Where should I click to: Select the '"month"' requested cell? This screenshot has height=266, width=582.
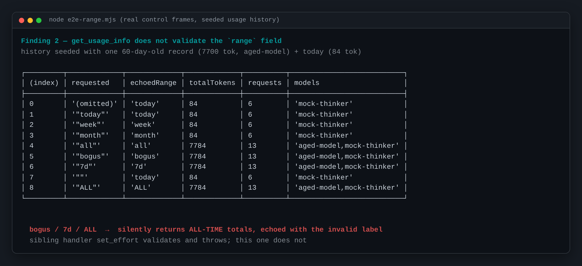point(90,135)
